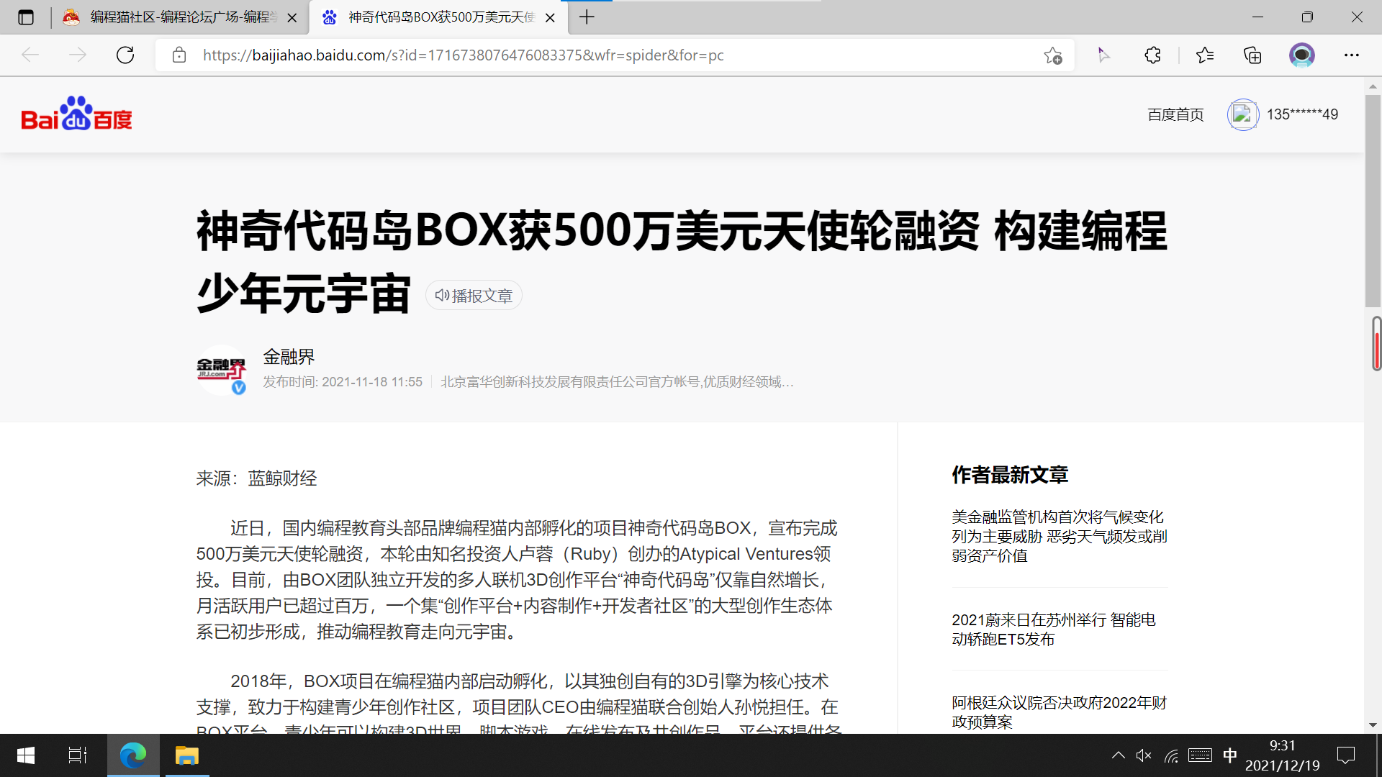Open a new browser tab
1382x777 pixels.
point(587,17)
